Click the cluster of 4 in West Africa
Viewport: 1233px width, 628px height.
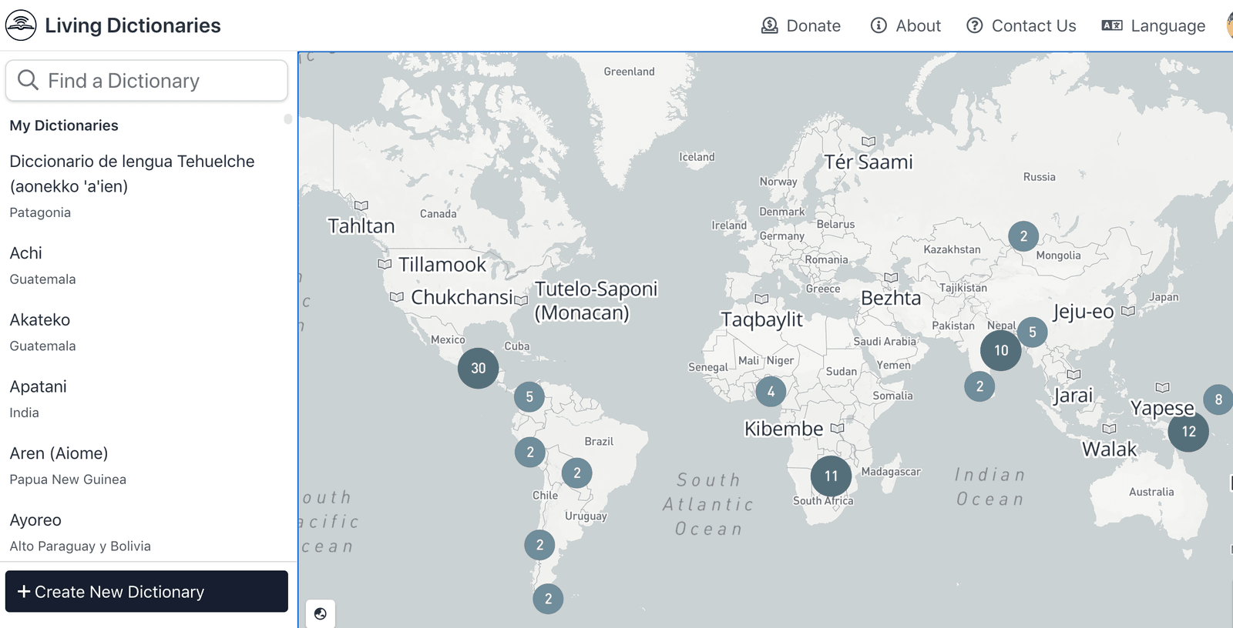coord(771,392)
